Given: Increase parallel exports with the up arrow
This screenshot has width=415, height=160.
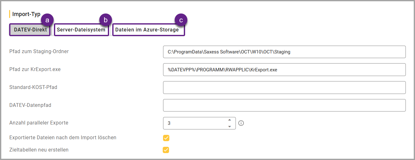Looking at the screenshot, I should click(x=230, y=120).
